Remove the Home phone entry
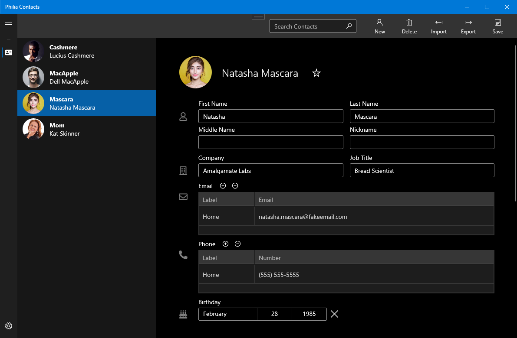This screenshot has width=517, height=338. coord(237,244)
